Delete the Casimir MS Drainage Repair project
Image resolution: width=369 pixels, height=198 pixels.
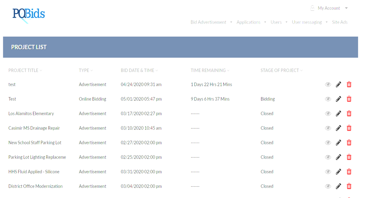(349, 128)
